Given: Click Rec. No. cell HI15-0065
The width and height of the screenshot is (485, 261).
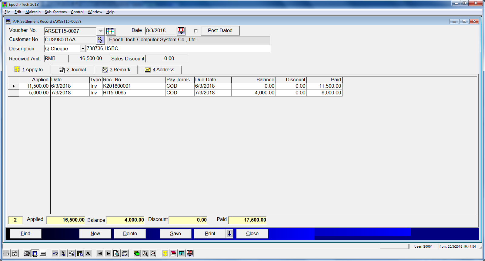Looking at the screenshot, I should coord(134,93).
